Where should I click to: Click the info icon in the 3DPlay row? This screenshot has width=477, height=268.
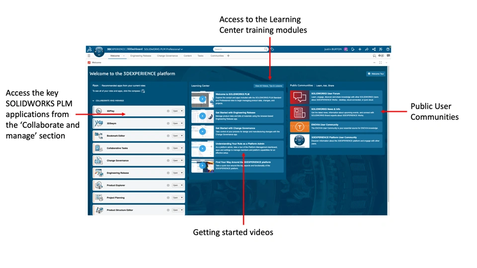tap(168, 111)
